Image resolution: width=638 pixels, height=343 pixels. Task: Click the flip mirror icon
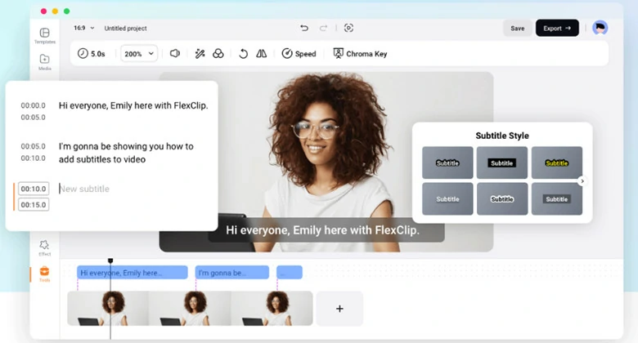click(261, 54)
